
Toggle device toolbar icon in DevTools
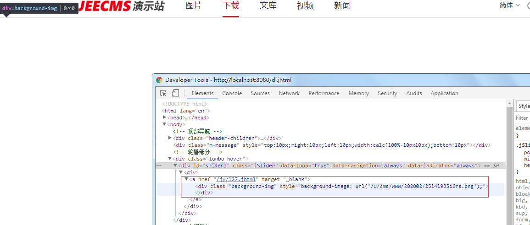coord(175,93)
